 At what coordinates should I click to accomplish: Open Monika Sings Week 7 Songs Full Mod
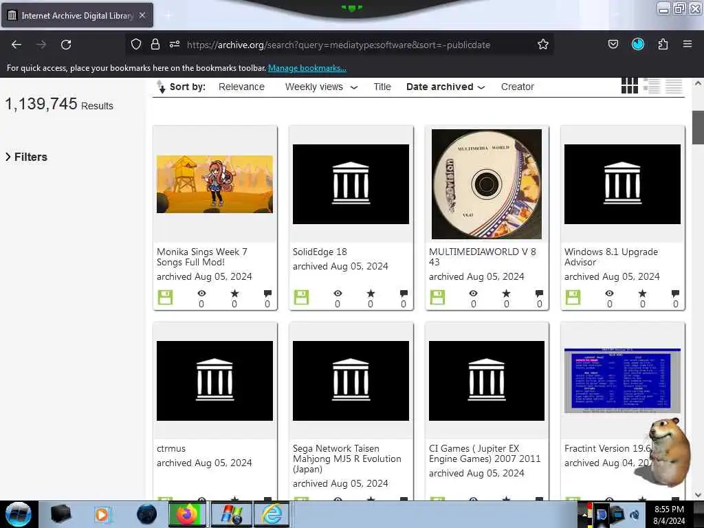tap(201, 257)
